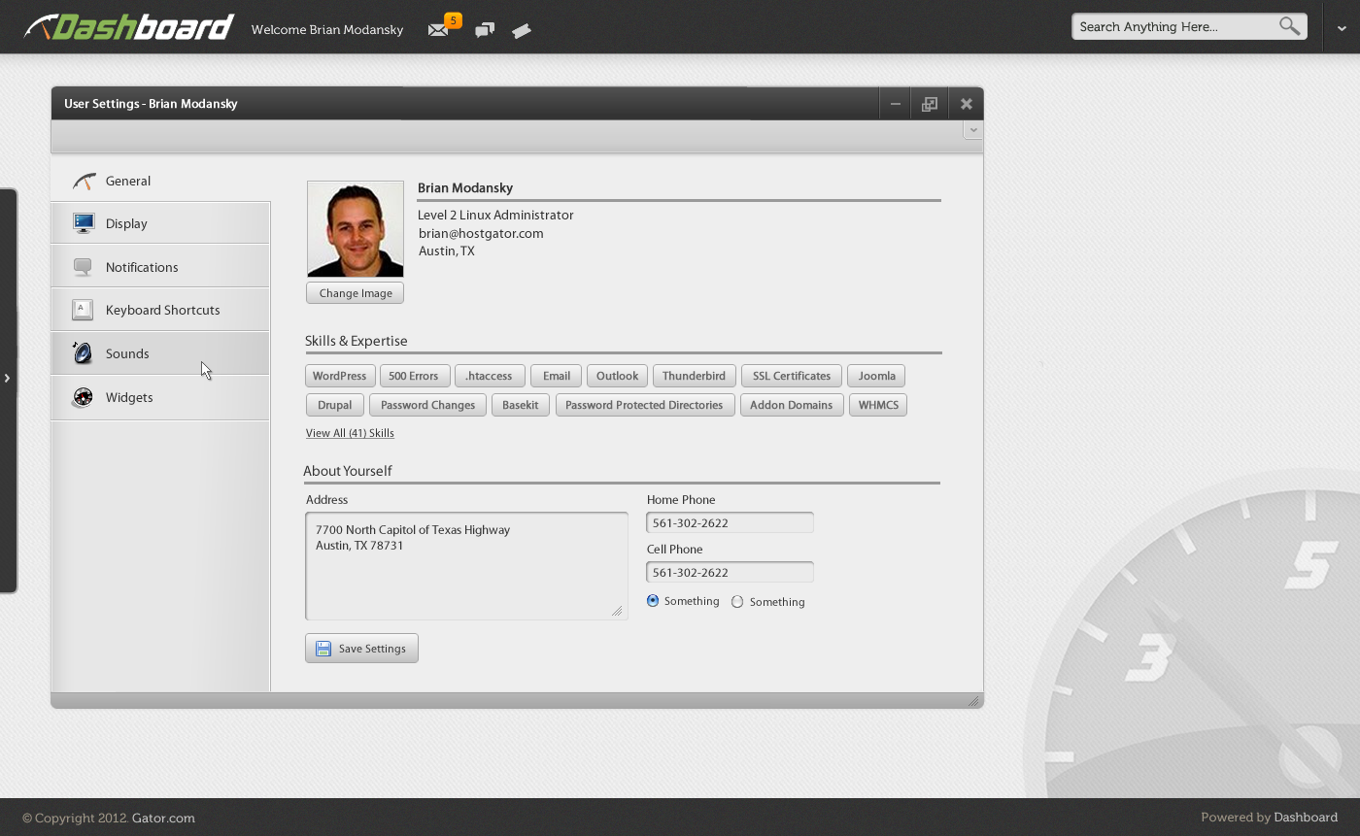The image size is (1360, 836).
Task: Click the Thunderbird skill tag
Action: pyautogui.click(x=694, y=376)
